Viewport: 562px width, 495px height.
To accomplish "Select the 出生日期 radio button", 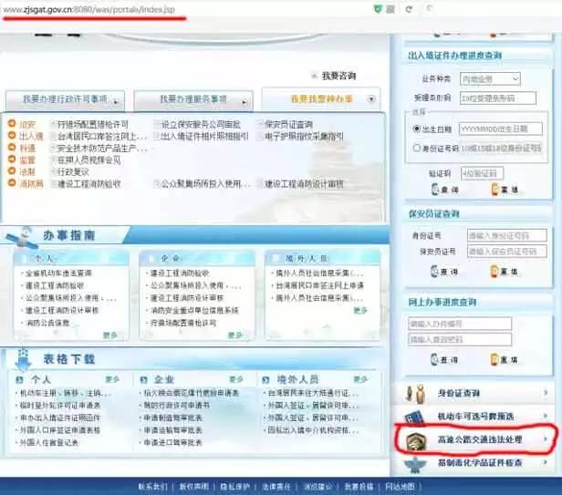I will [x=417, y=129].
